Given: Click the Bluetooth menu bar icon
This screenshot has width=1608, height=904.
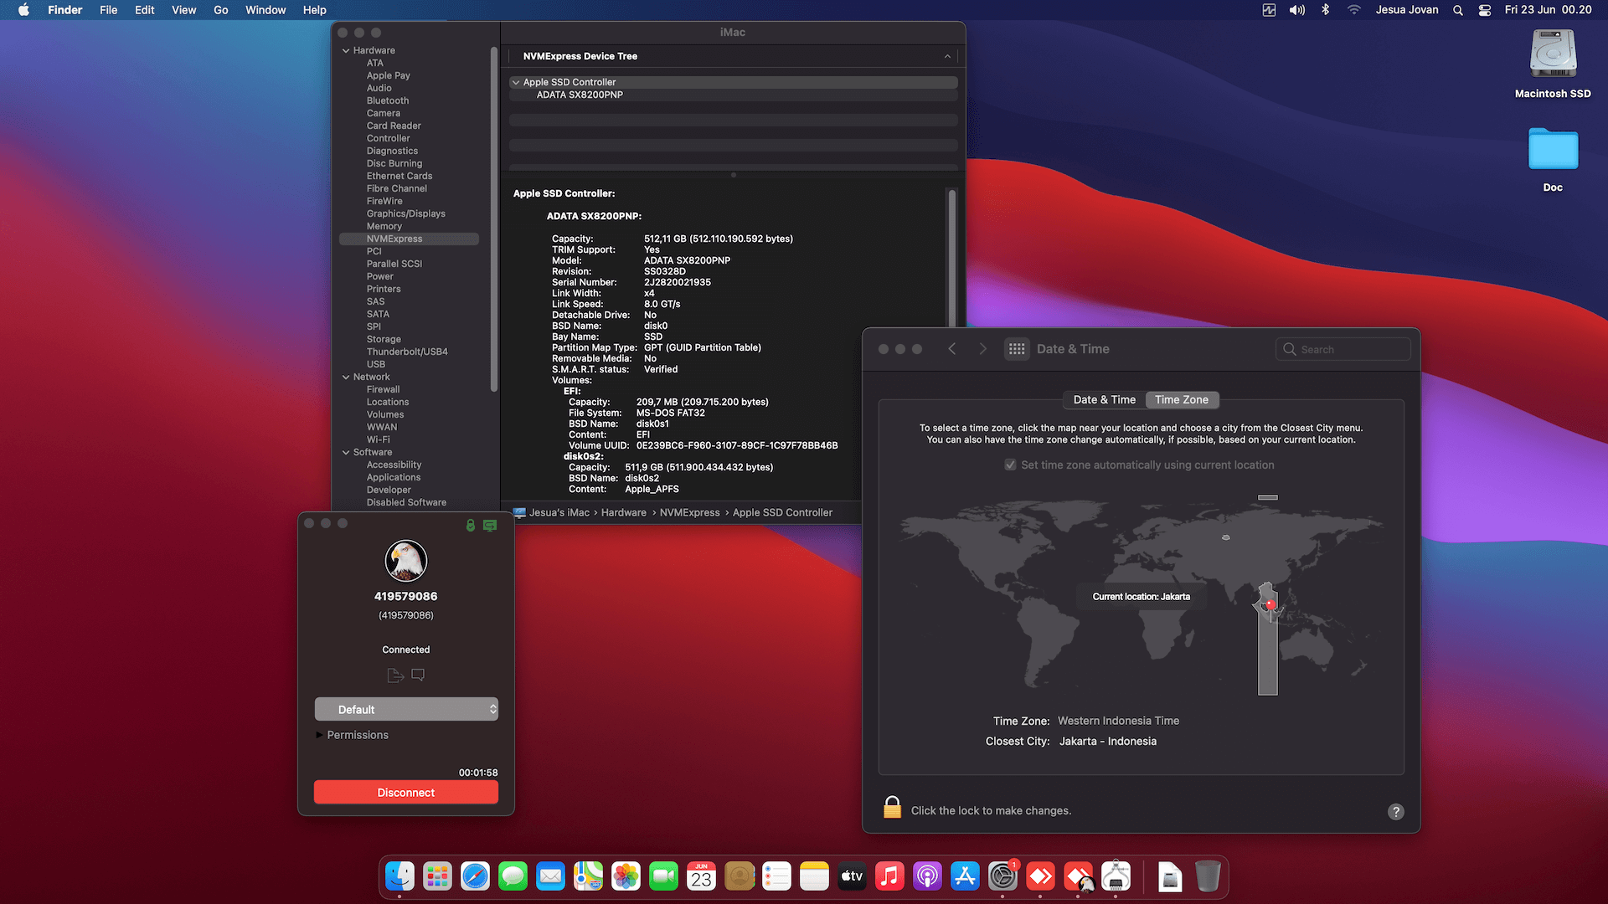Looking at the screenshot, I should point(1326,10).
